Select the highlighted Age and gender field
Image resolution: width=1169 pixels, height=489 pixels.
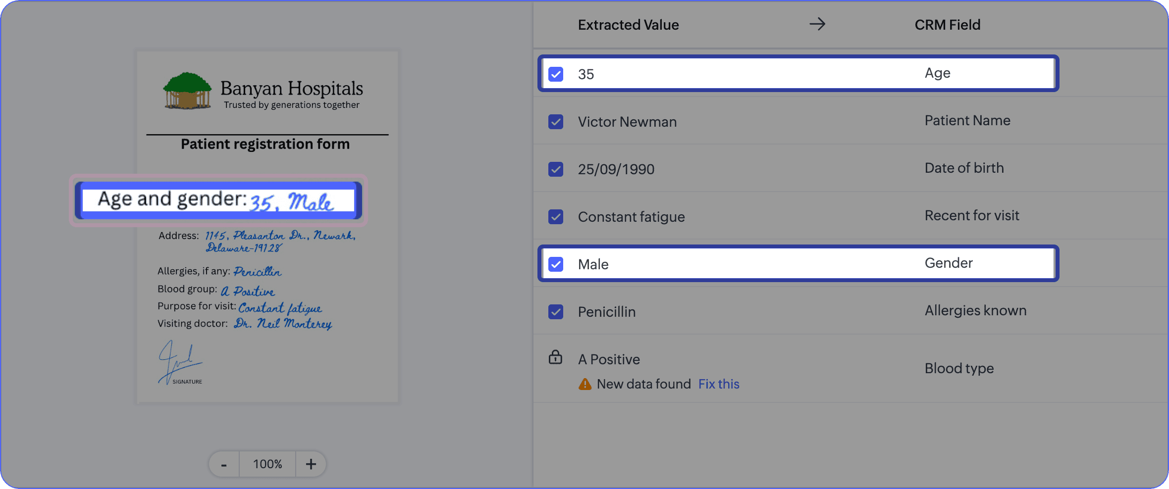point(218,200)
